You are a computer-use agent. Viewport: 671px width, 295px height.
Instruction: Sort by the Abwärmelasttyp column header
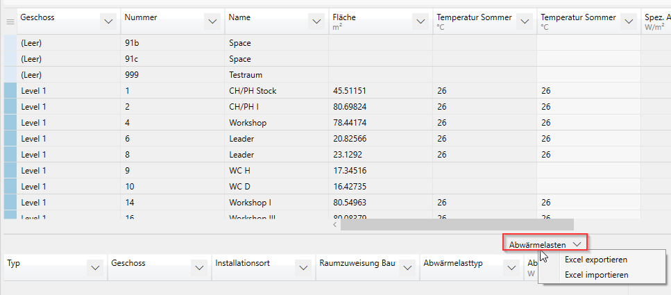coord(453,263)
